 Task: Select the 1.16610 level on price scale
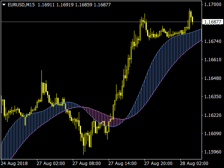pyautogui.click(x=212, y=60)
